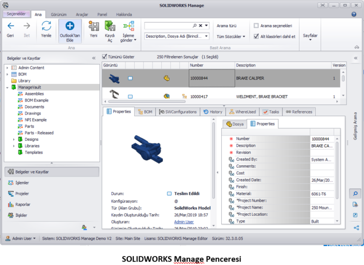The width and height of the screenshot is (364, 265).
Task: Click the Admin User link
Action: coord(183,222)
